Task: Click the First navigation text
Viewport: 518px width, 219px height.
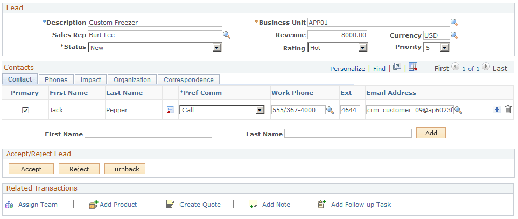Action: click(442, 68)
